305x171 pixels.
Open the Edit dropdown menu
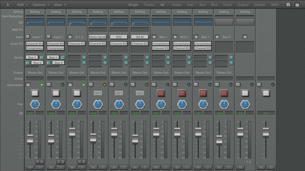pos(23,5)
